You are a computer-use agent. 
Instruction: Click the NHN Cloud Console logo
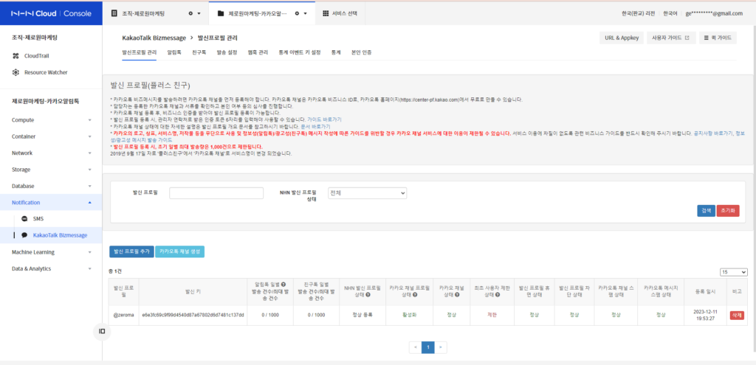51,13
